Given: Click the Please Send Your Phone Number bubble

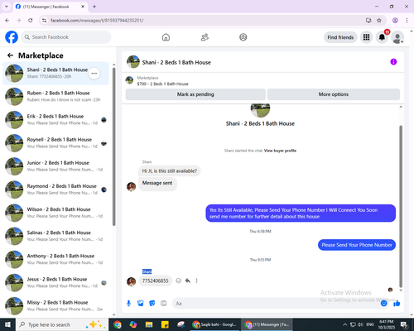Looking at the screenshot, I should (x=357, y=245).
